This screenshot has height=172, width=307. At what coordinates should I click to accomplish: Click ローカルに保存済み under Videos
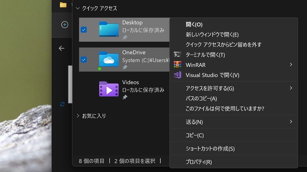(143, 90)
